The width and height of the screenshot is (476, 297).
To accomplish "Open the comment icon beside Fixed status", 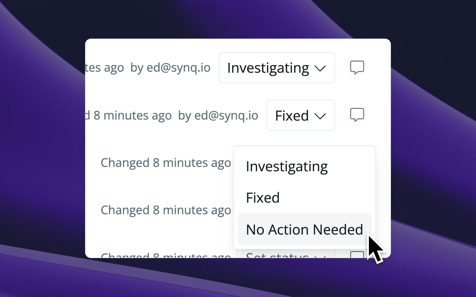I will point(357,115).
